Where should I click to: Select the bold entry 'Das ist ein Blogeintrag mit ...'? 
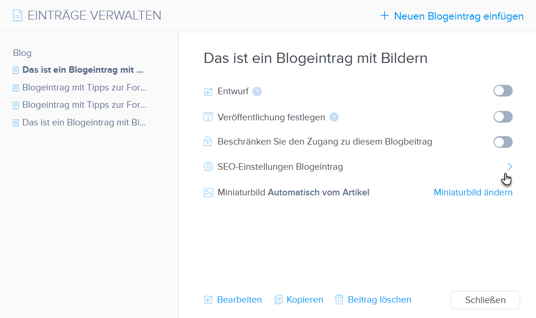tap(83, 69)
